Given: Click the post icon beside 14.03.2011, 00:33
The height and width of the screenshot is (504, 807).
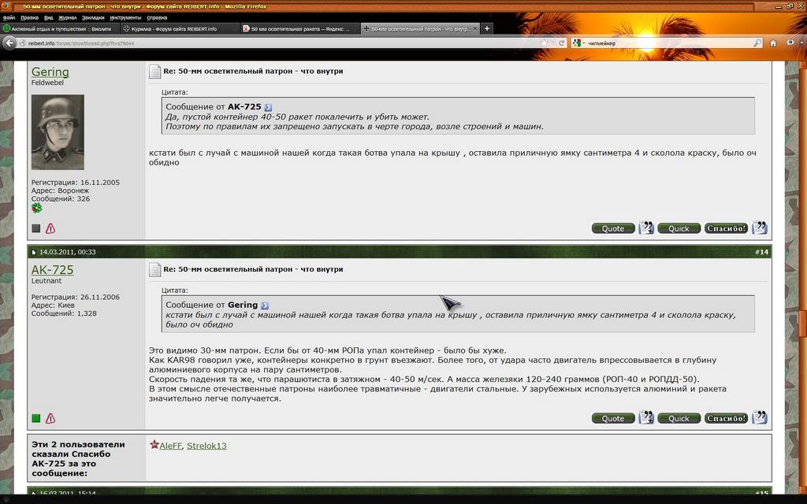Looking at the screenshot, I should [34, 252].
